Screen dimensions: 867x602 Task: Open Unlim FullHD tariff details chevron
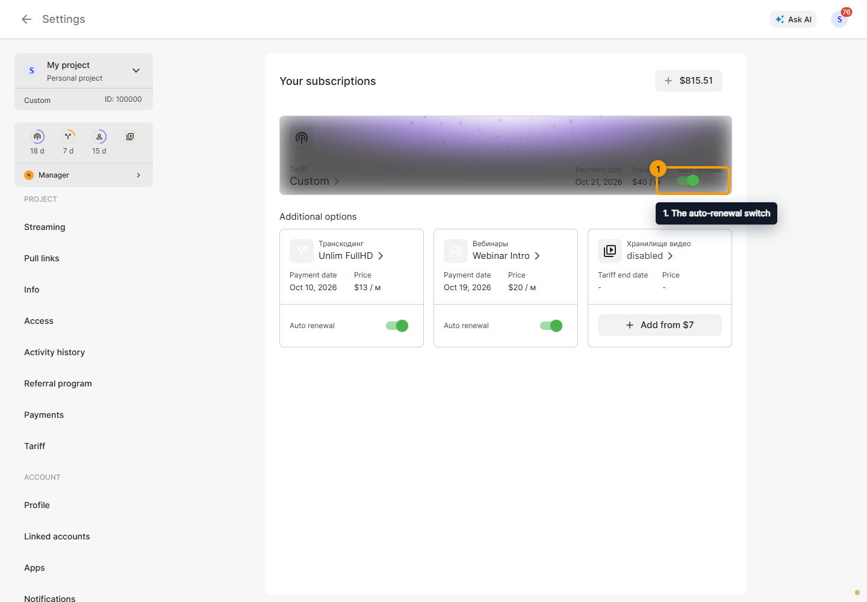click(x=381, y=256)
